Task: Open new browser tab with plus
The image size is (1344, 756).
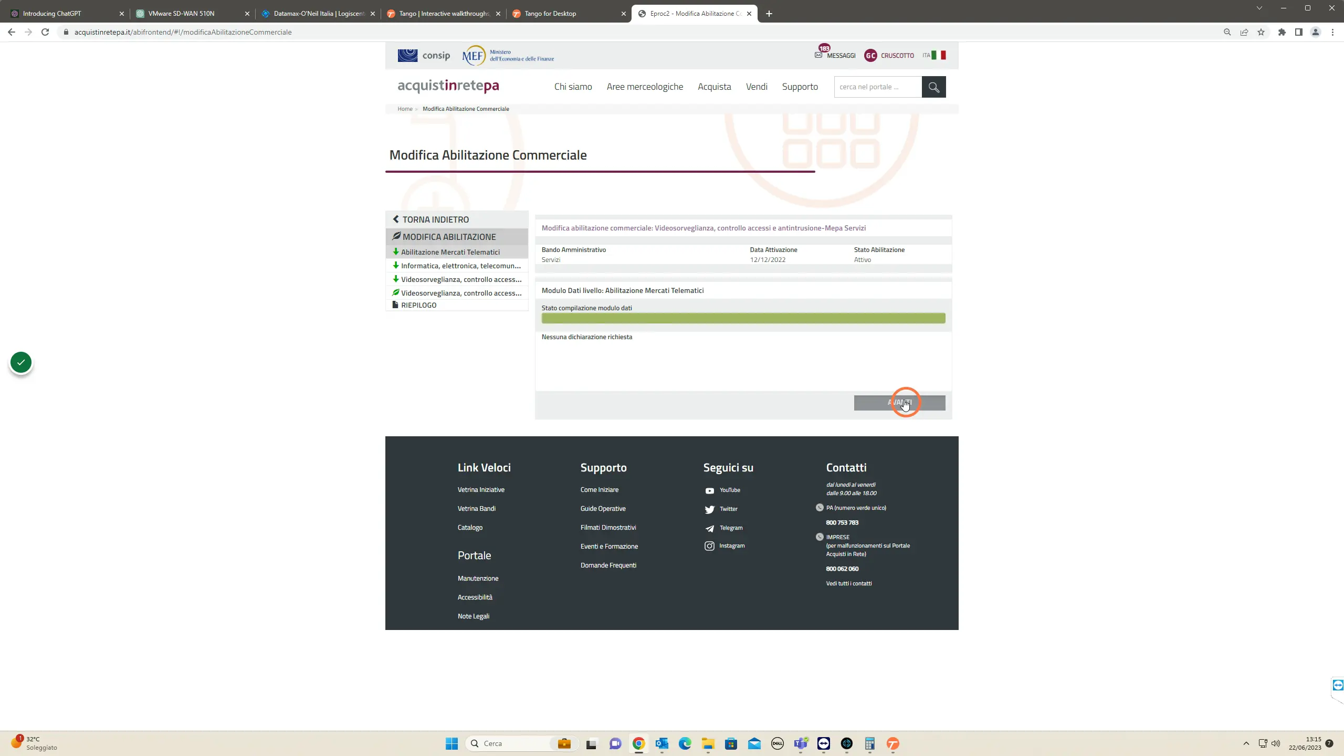Action: 769,14
